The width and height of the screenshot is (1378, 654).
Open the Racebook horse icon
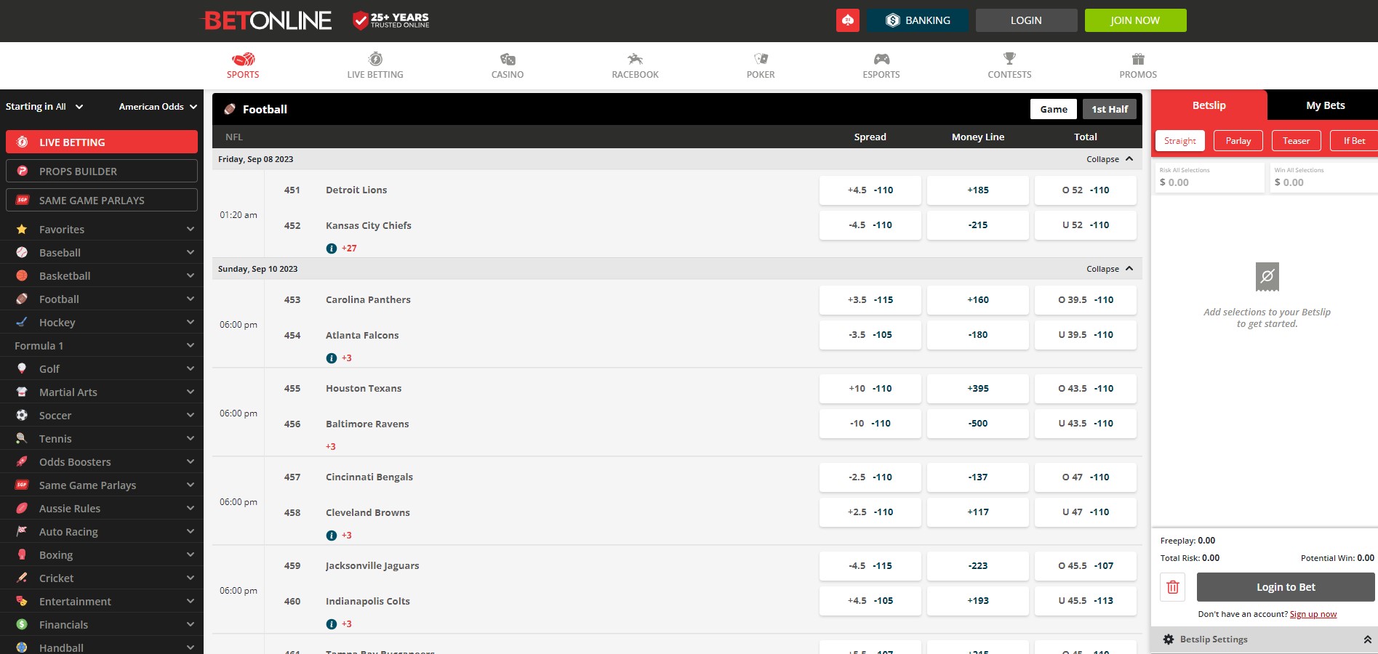coord(635,59)
